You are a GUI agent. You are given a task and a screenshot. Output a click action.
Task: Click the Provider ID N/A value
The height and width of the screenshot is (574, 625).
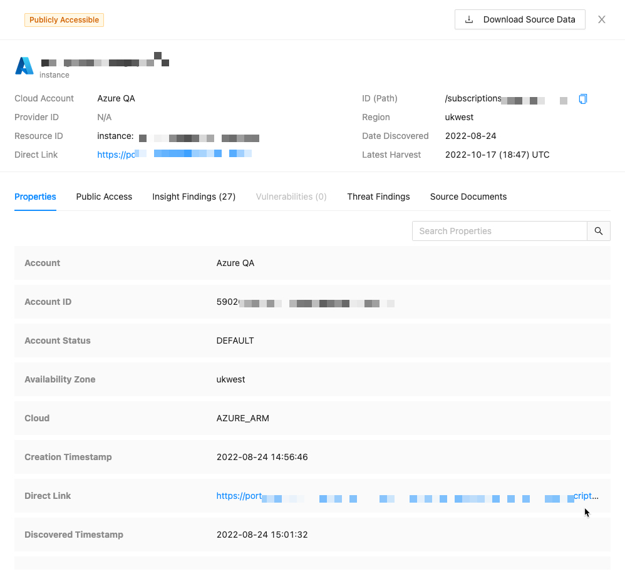tap(105, 117)
